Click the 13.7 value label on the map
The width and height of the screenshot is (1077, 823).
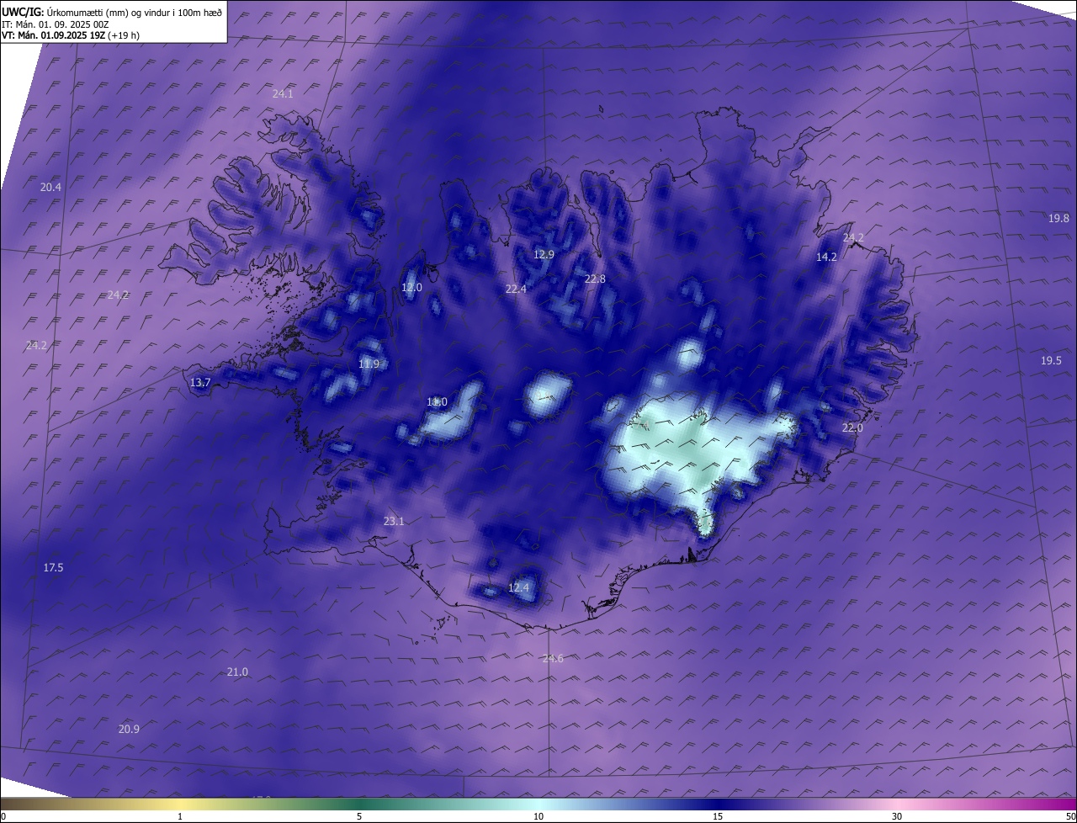click(199, 382)
